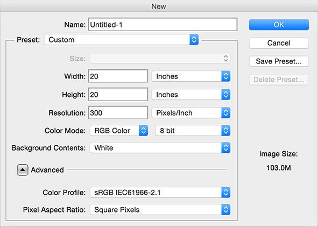Click the disabled Size dropdown stepper
Image resolution: width=318 pixels, height=227 pixels.
pyautogui.click(x=226, y=59)
